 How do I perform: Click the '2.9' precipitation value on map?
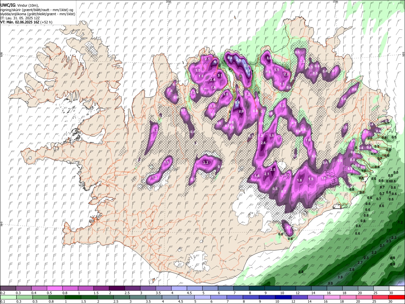point(241,111)
